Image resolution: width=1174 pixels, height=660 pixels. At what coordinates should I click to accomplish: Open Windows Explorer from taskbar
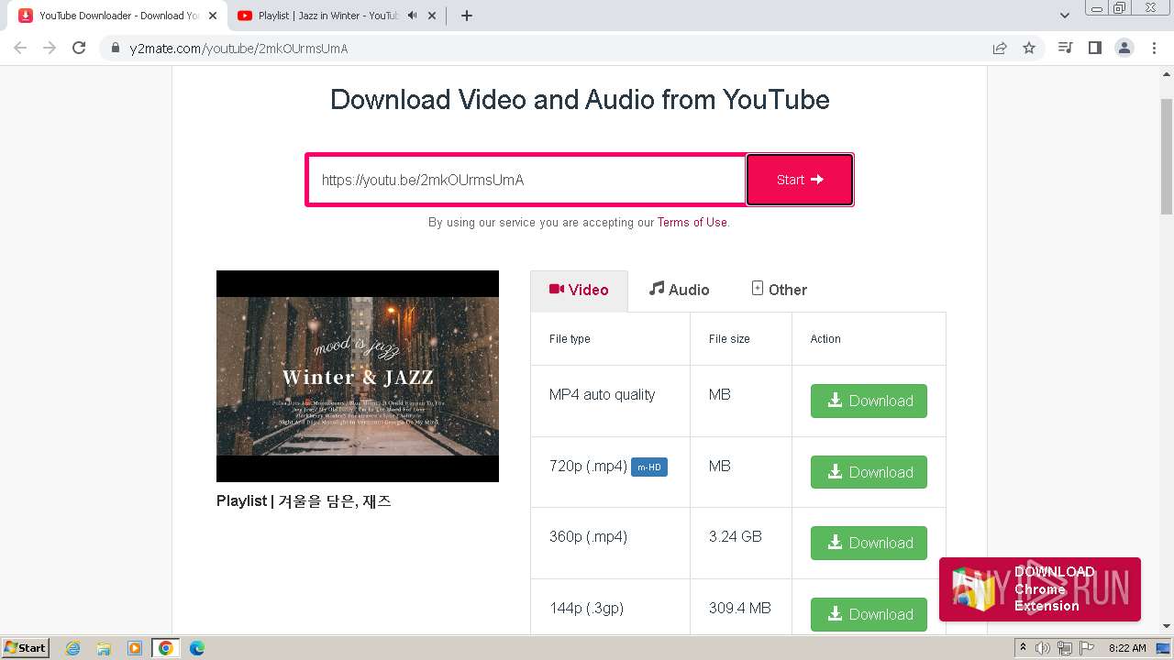[x=104, y=648]
